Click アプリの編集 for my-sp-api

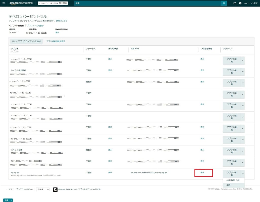232,174
